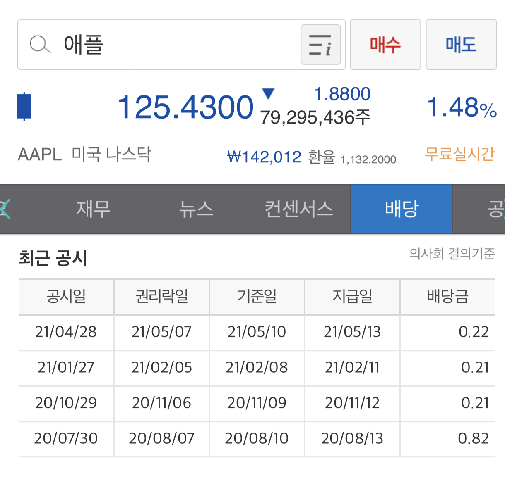Select disclosure date 21/04/28

coord(66,332)
